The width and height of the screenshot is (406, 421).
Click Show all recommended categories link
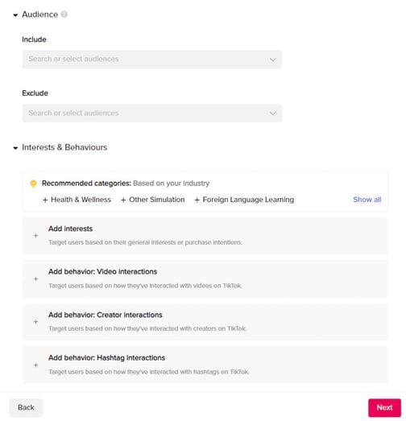[x=367, y=200]
